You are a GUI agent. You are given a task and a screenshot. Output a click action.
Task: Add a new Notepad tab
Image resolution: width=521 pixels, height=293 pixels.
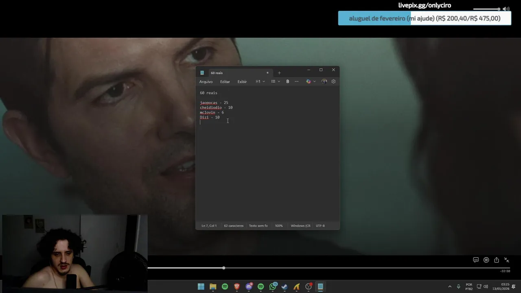[x=279, y=73]
